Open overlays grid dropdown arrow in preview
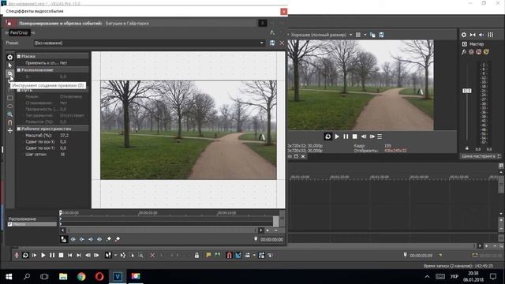Viewport: 505px width, 284px height. click(x=365, y=35)
